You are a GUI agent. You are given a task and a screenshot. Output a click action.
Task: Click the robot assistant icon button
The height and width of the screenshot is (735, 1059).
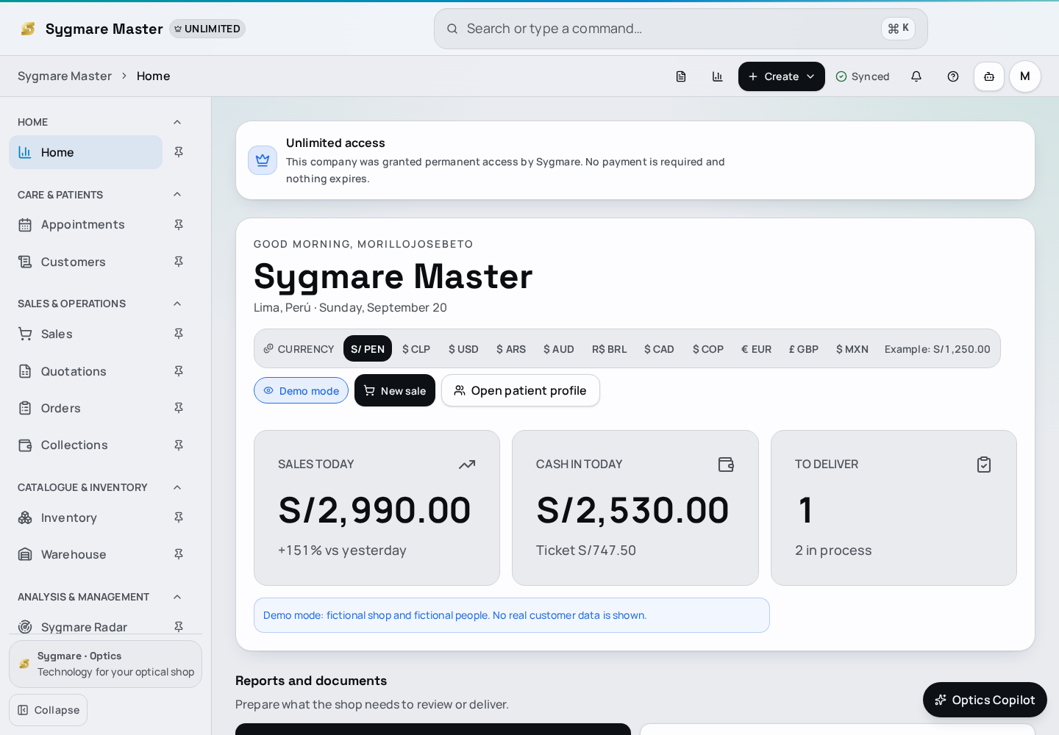pyautogui.click(x=989, y=76)
